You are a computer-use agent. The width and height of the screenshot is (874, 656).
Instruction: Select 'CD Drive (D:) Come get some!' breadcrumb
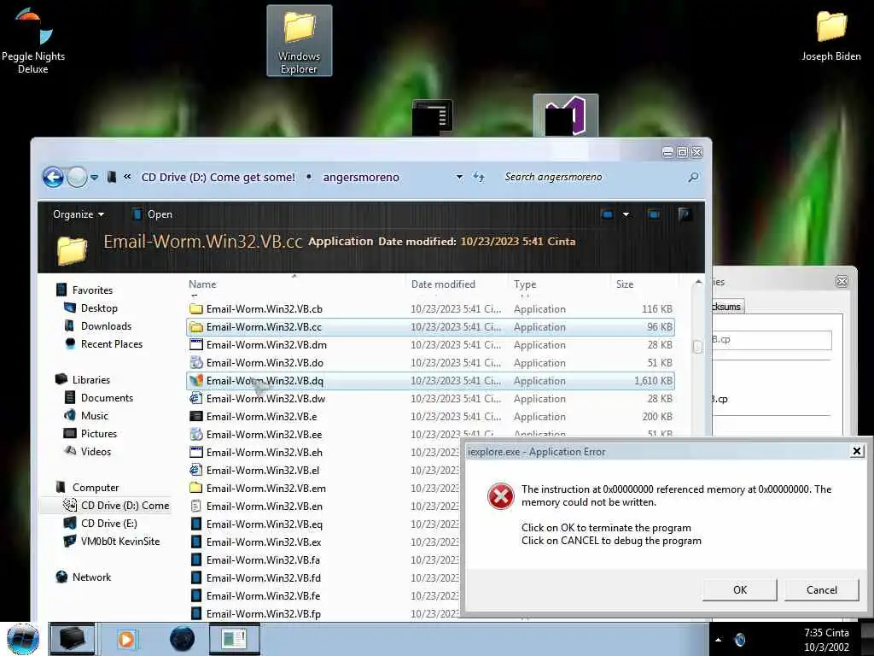coord(218,177)
